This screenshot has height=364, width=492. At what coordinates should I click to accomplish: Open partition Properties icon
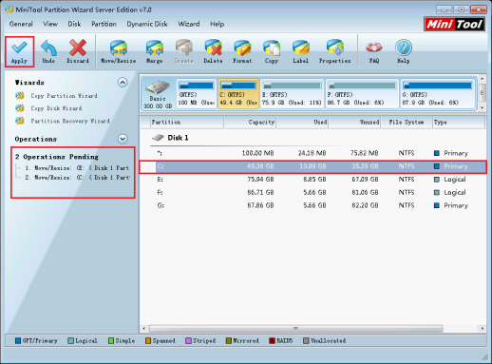(x=334, y=48)
